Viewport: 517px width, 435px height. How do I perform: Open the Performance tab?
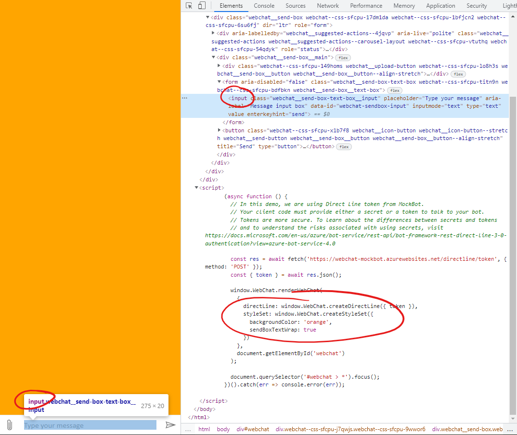[x=366, y=6]
